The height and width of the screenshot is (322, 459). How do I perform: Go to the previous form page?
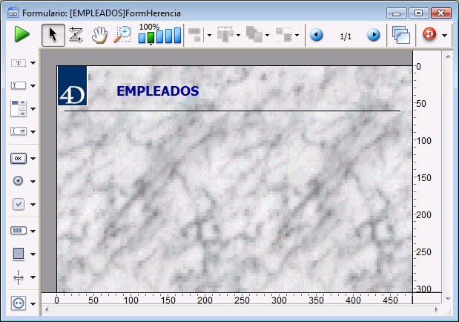(x=317, y=35)
